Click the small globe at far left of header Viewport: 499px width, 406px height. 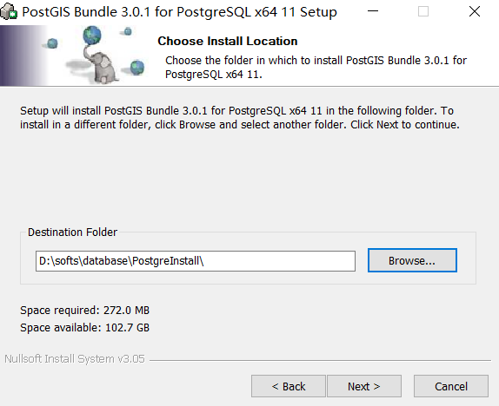[x=52, y=43]
